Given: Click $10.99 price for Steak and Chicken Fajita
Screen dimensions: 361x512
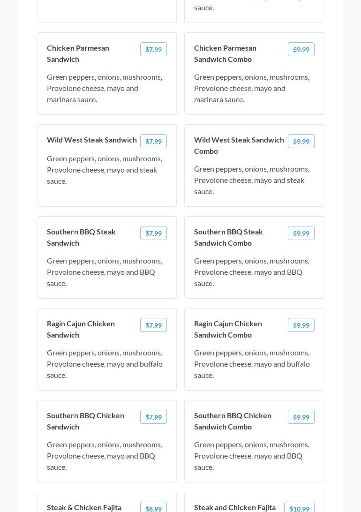Looking at the screenshot, I should [x=299, y=508].
